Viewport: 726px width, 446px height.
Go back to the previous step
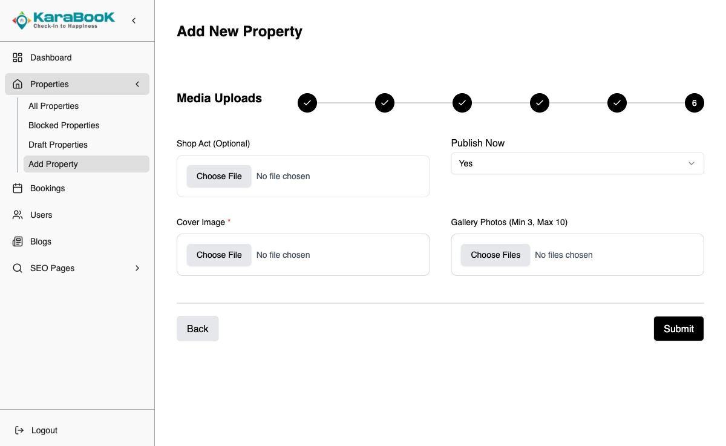coord(198,329)
